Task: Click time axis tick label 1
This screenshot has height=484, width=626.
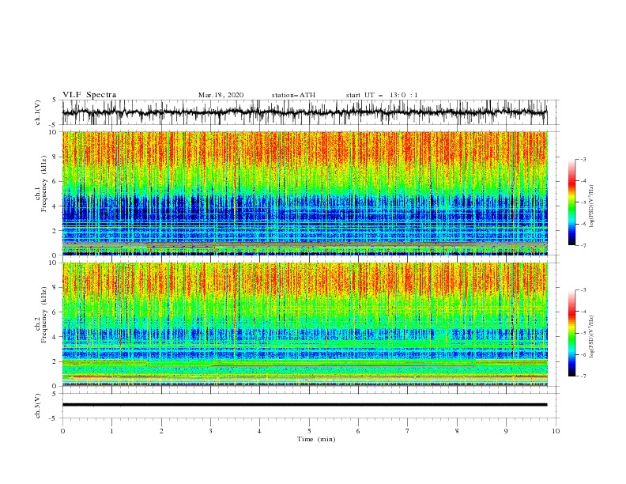Action: (x=111, y=431)
